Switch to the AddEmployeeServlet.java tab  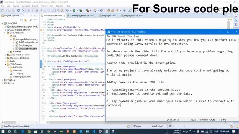pos(81,16)
